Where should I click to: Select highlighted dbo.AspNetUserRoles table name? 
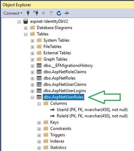tap(64, 97)
